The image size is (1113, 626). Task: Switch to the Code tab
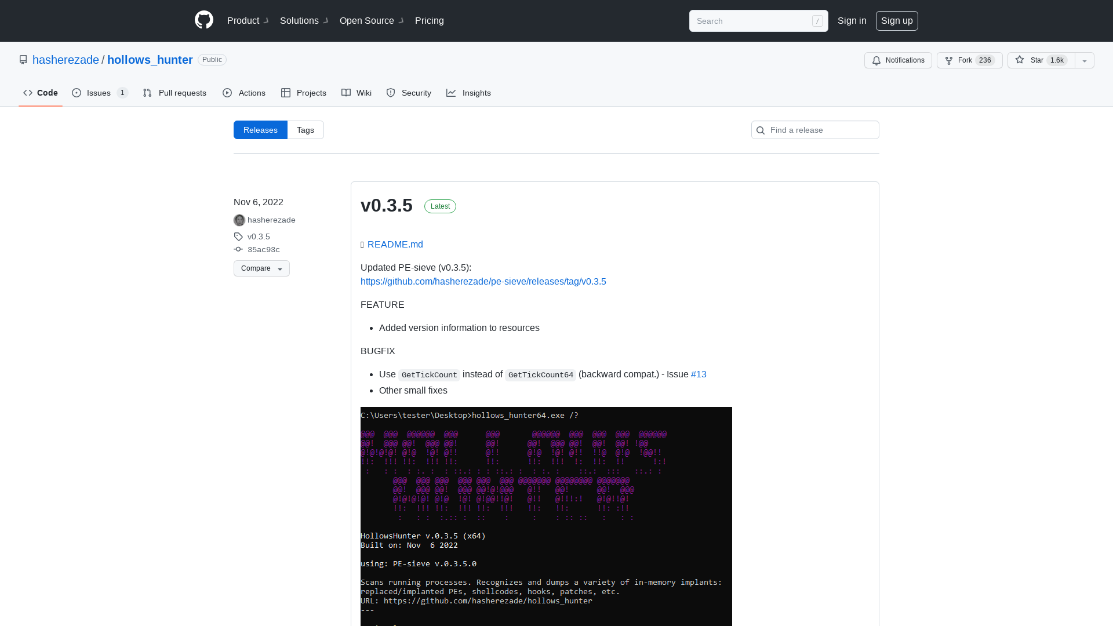(x=41, y=93)
